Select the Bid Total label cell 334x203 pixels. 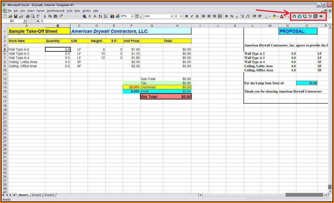pos(151,97)
